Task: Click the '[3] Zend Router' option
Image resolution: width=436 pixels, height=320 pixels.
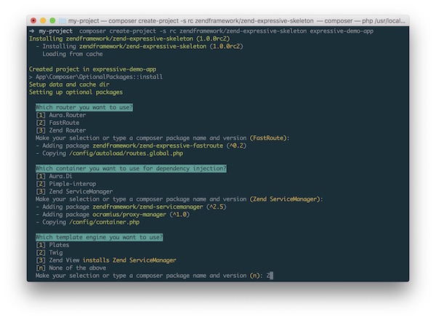Action: click(61, 130)
